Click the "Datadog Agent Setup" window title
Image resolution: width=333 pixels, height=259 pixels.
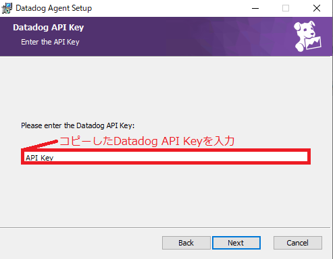coord(53,8)
